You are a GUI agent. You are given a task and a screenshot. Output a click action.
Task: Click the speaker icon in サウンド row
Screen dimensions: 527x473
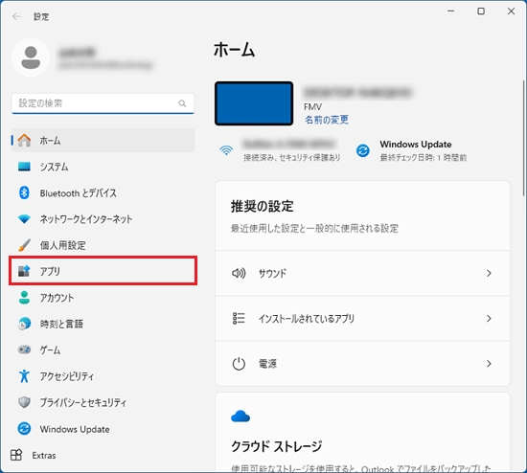239,273
